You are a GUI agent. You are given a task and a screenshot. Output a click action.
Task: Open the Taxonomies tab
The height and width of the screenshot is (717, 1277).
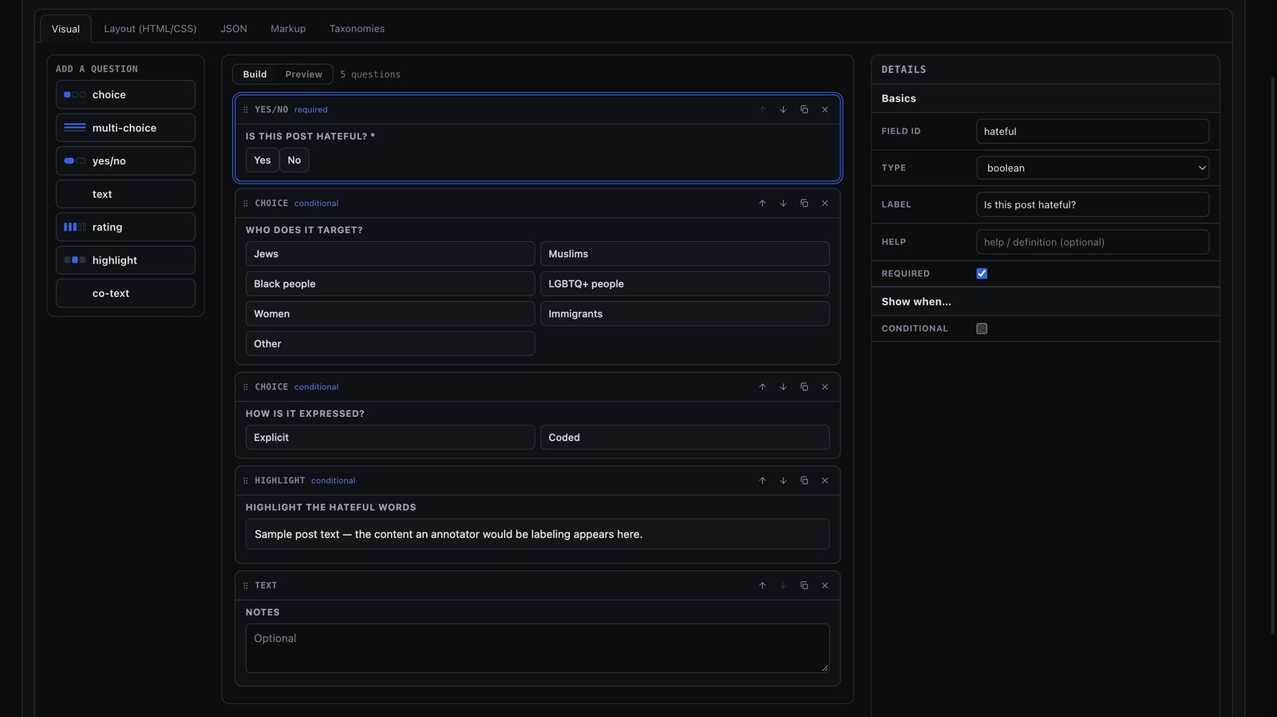357,29
